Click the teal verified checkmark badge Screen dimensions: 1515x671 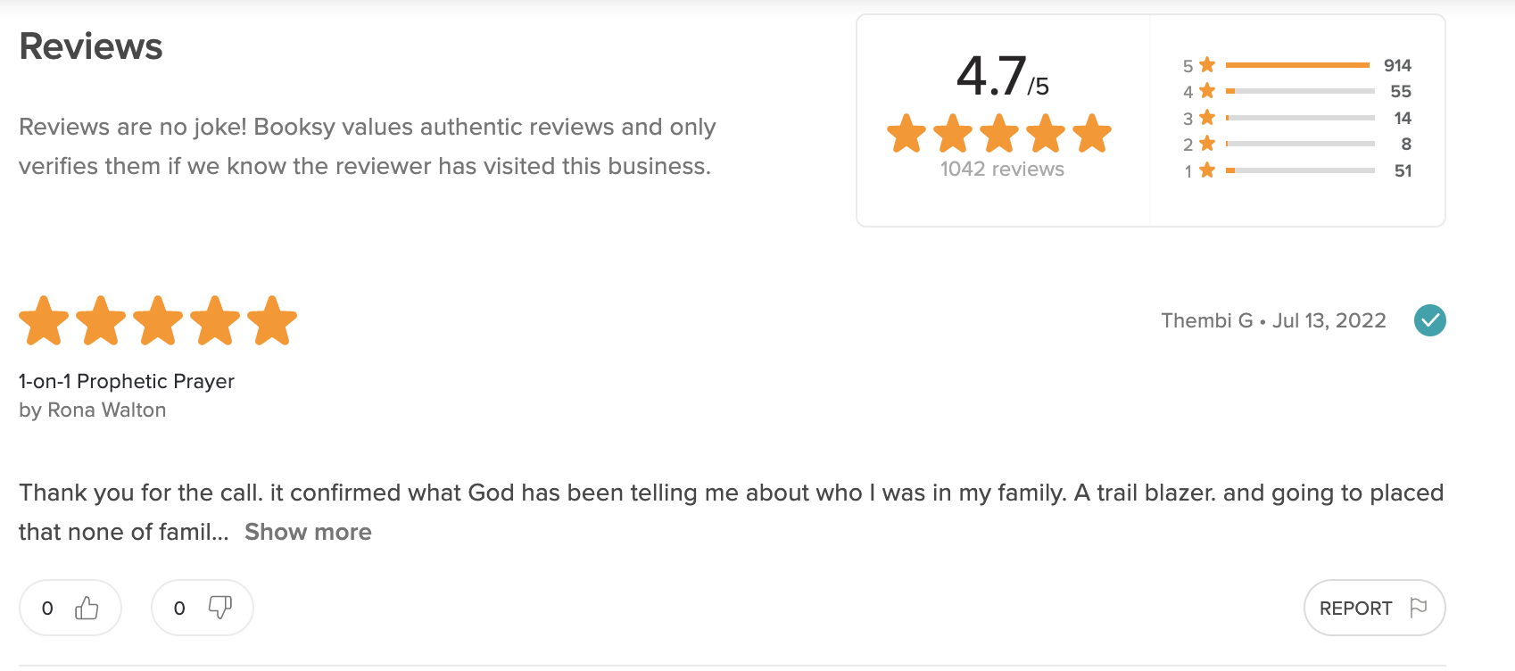[1429, 320]
